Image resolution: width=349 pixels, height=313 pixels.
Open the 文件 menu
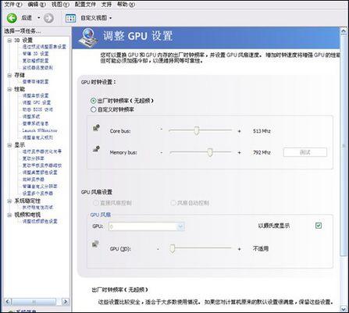point(13,5)
